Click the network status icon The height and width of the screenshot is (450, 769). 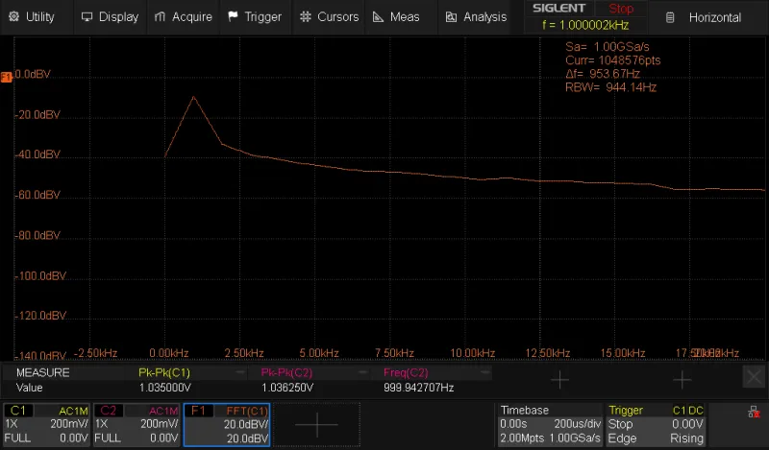(755, 412)
